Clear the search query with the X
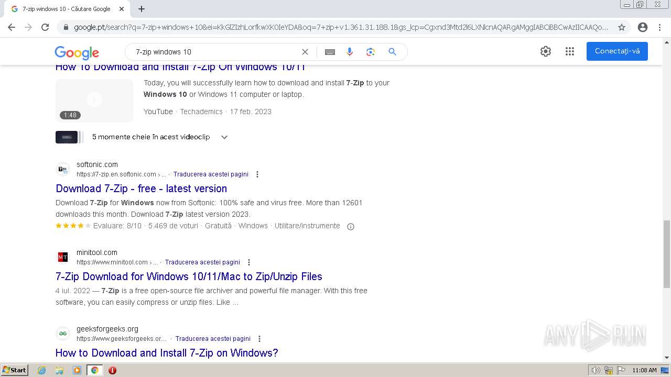 click(305, 52)
